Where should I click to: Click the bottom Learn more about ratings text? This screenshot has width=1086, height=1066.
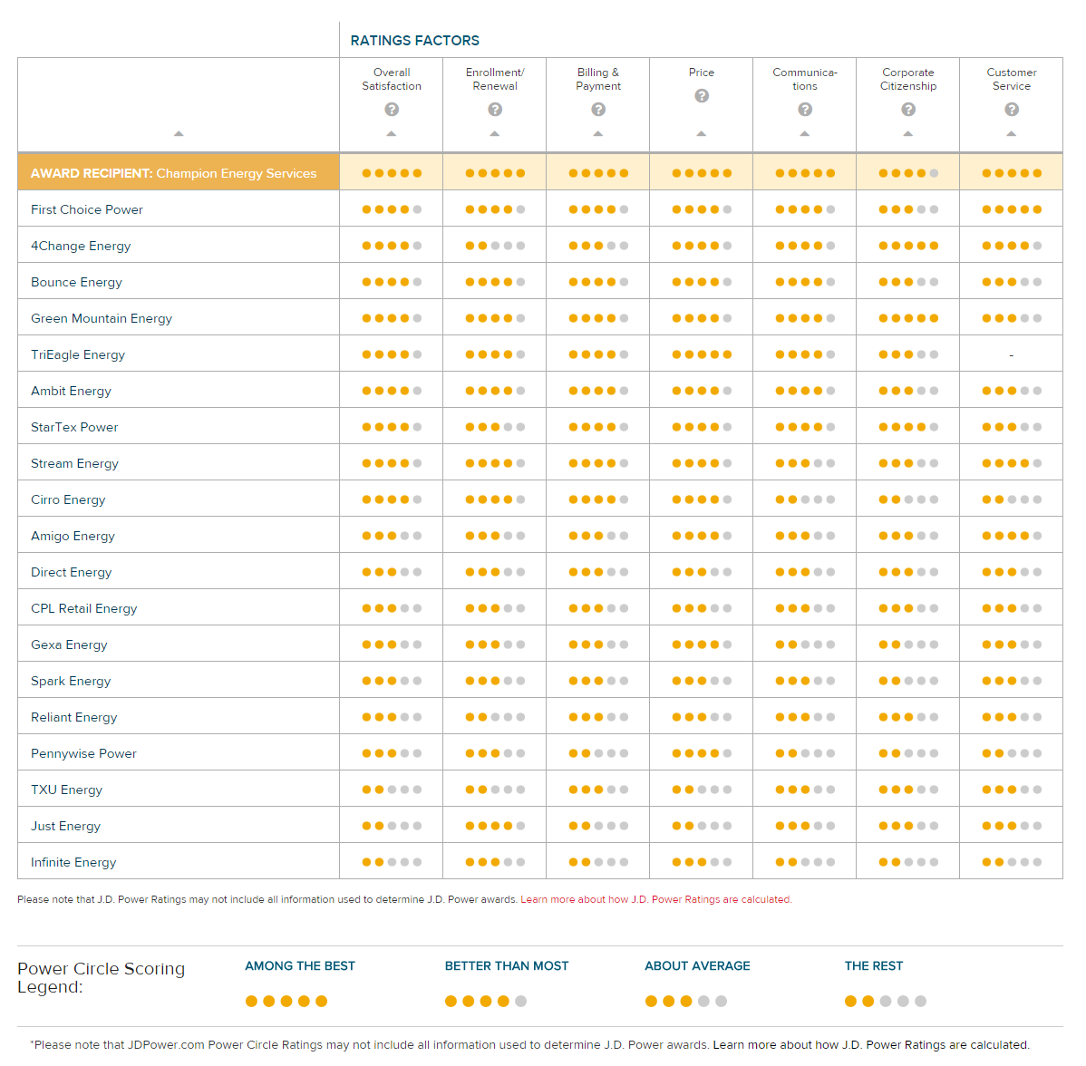click(871, 1044)
